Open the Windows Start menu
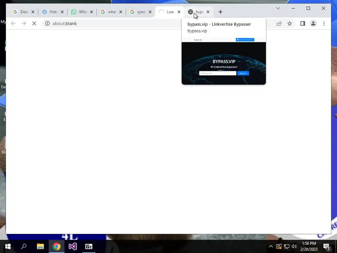This screenshot has height=253, width=337. 8,246
